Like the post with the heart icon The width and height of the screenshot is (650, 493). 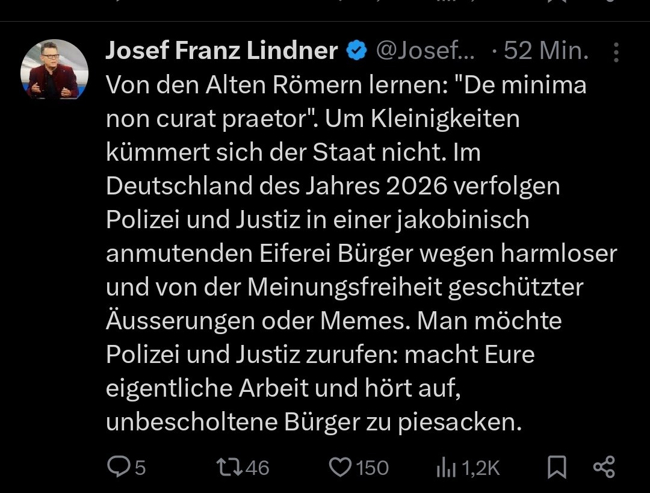click(341, 467)
